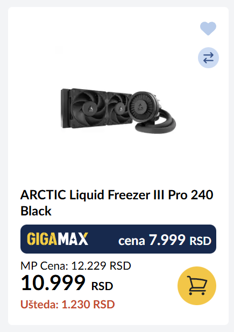Click the word Black in product title
This screenshot has width=234, height=332.
point(36,211)
